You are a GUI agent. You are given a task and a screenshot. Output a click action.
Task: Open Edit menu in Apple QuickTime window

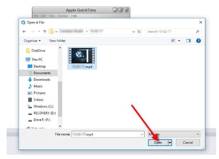coord(43,16)
